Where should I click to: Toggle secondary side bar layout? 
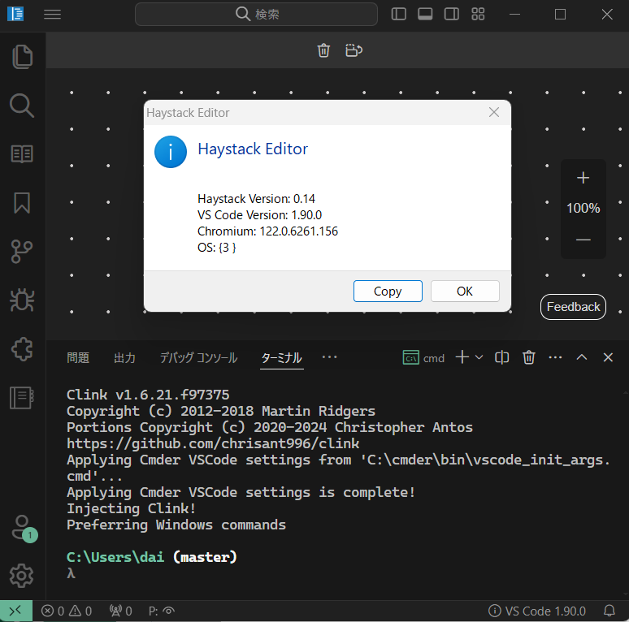[452, 14]
